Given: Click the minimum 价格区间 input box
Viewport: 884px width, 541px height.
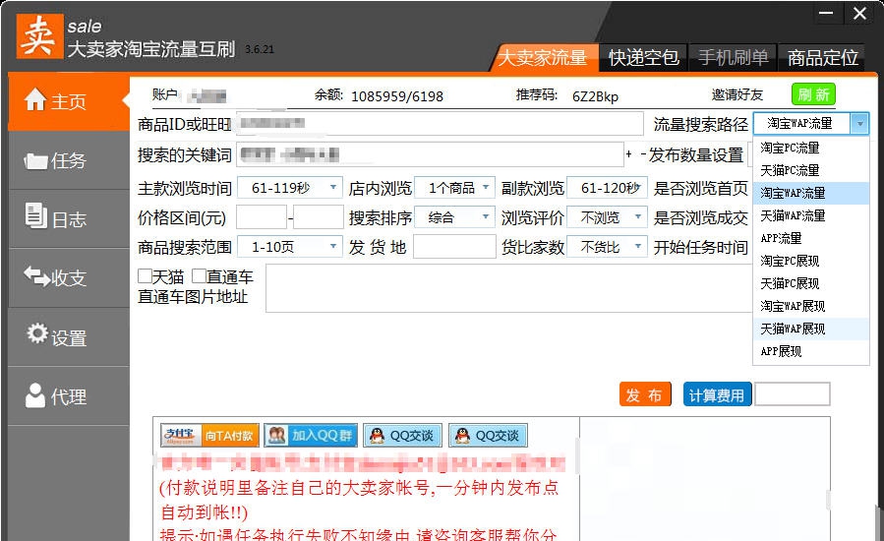Looking at the screenshot, I should 261,217.
